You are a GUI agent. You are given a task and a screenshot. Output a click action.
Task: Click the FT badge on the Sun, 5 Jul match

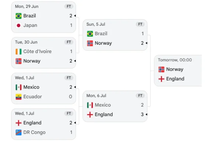coord(140,24)
